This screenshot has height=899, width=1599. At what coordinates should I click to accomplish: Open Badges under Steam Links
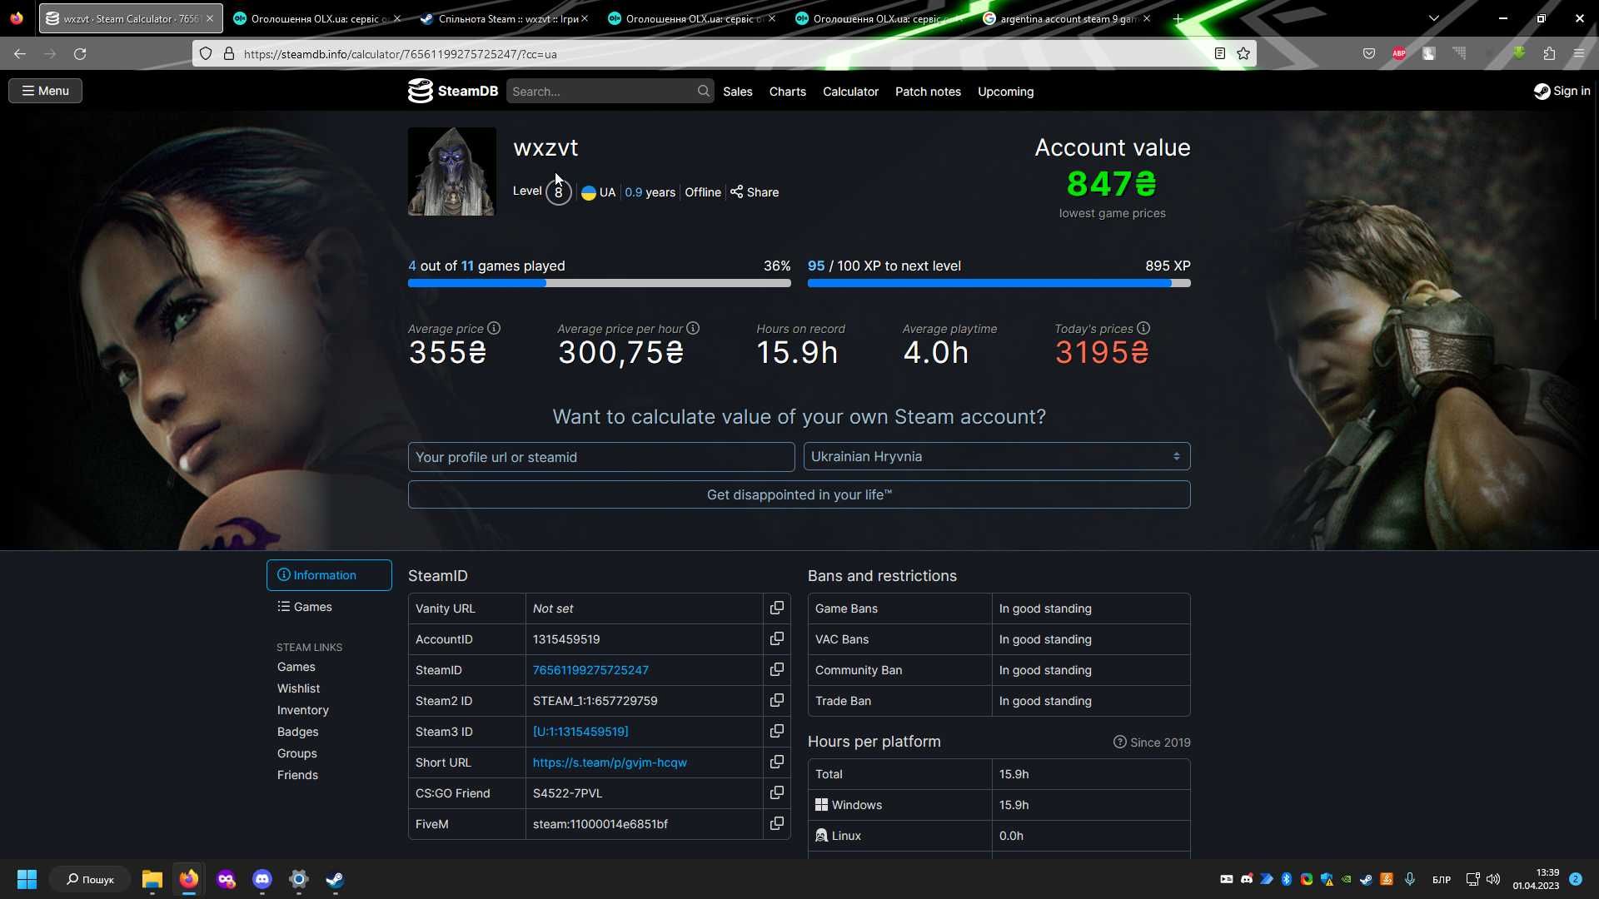tap(298, 732)
